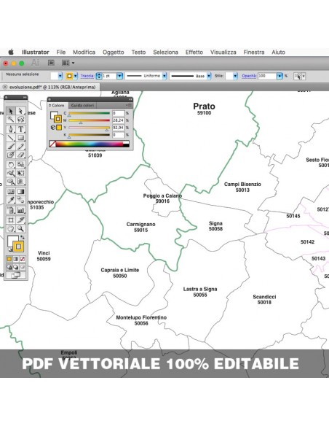
Task: Change the screen mode button
Action: 16,276
